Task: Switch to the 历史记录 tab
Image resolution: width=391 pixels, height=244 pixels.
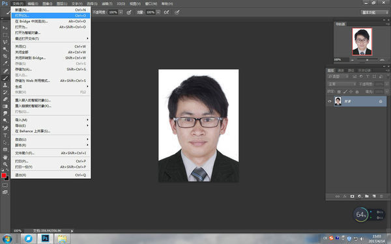Action: [364, 70]
